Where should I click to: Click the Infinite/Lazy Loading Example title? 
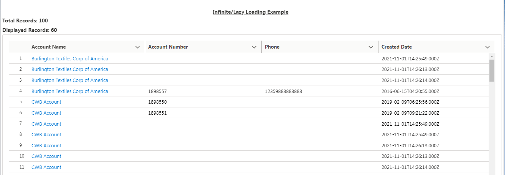click(250, 12)
